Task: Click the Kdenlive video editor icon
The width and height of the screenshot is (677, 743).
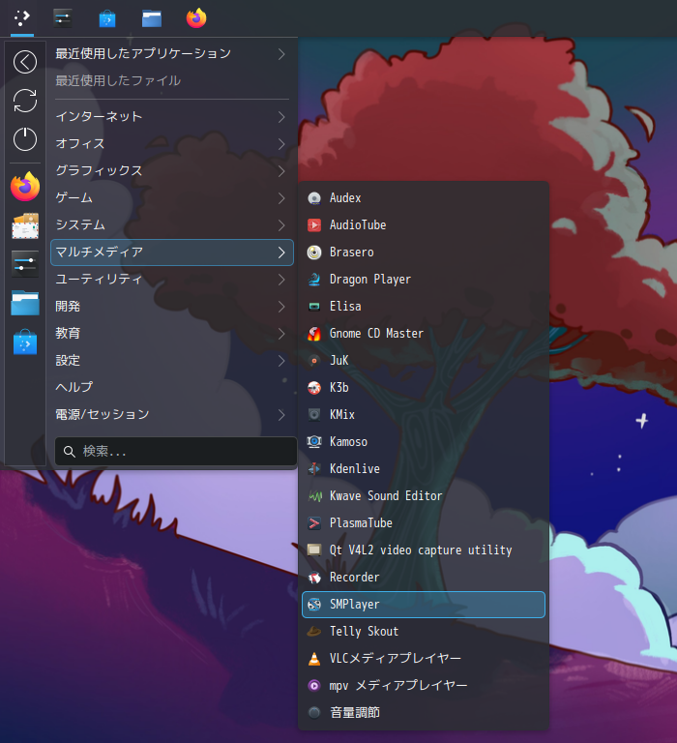Action: coord(314,468)
